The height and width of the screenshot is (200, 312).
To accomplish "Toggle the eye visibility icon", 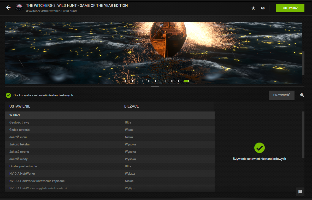I will click(x=263, y=8).
